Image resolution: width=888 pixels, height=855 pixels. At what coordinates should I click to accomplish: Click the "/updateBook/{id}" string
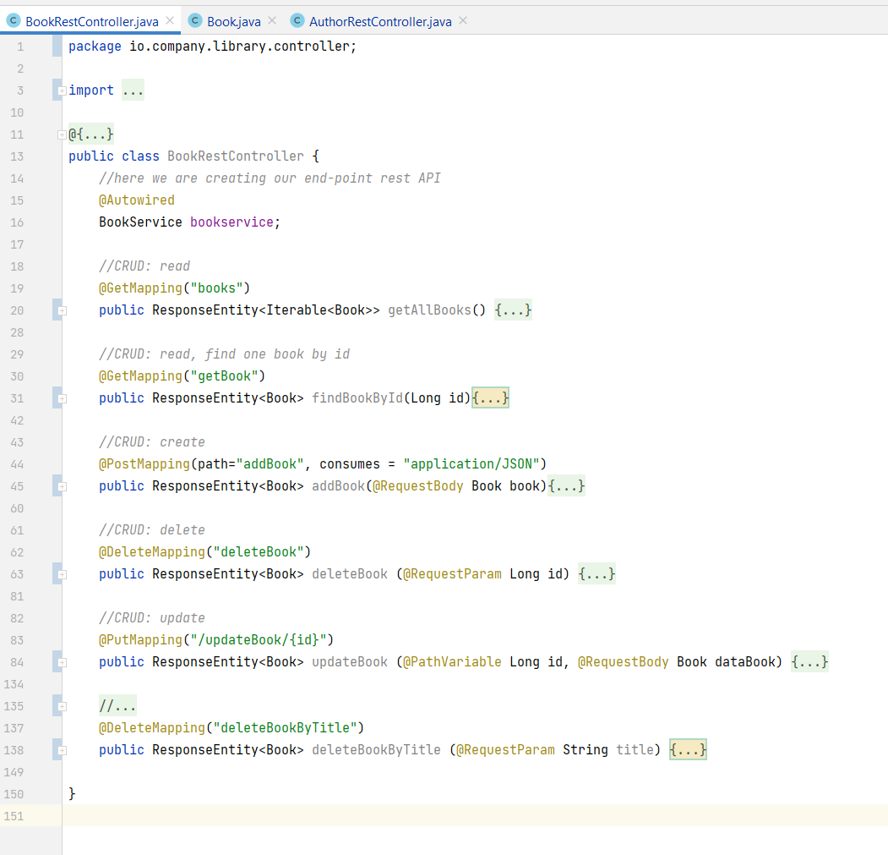tap(259, 639)
